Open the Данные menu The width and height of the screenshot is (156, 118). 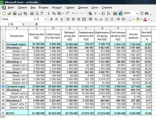pos(83,8)
